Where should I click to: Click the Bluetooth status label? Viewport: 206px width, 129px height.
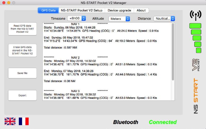tap(126, 122)
